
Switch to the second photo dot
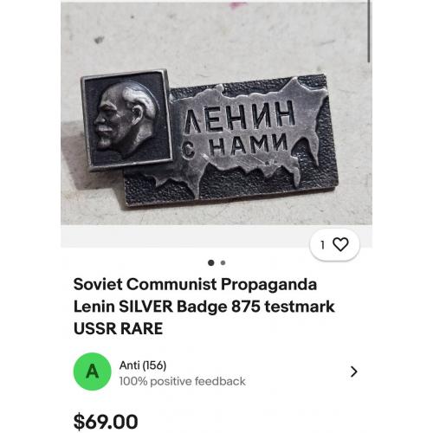pyautogui.click(x=223, y=262)
